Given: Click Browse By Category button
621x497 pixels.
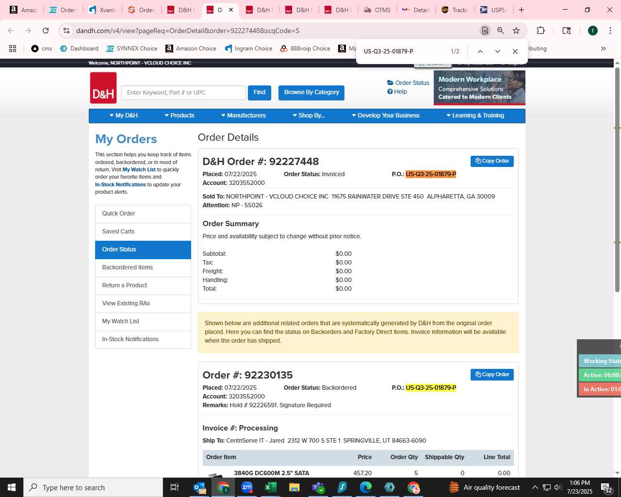Looking at the screenshot, I should pos(311,93).
